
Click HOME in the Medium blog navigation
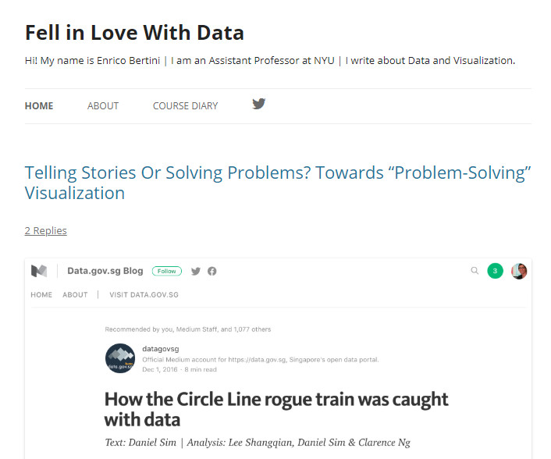click(x=41, y=295)
